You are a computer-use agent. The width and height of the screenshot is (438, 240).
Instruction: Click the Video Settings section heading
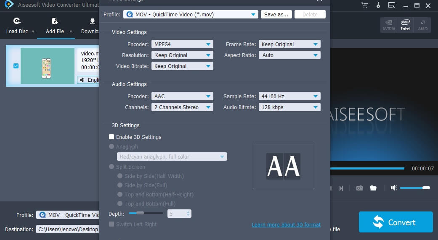click(x=129, y=32)
